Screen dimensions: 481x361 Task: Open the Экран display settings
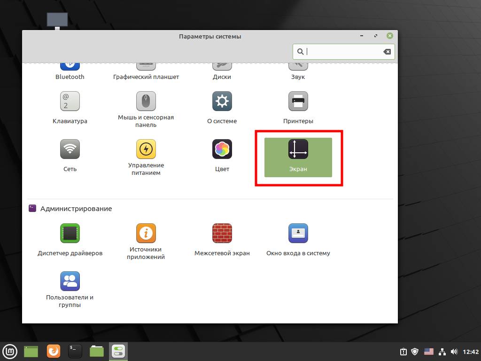298,157
